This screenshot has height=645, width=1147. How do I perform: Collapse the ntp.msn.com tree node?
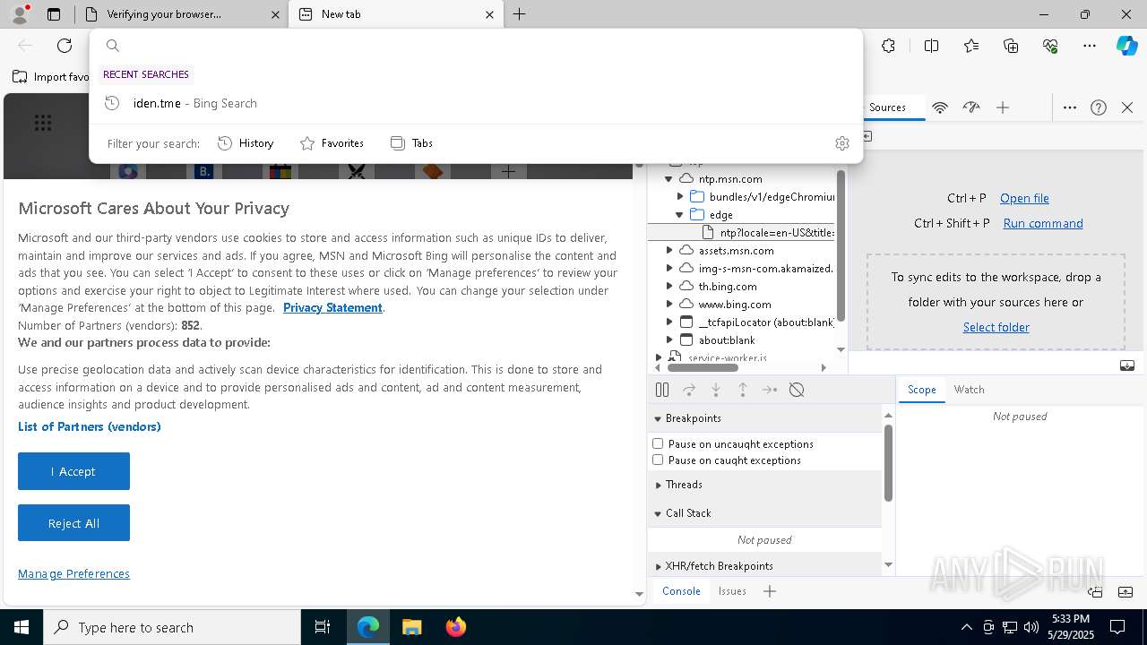tap(668, 179)
